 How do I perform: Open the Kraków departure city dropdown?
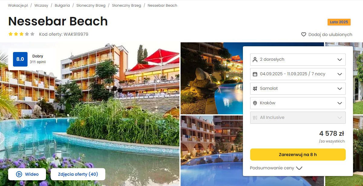tap(298, 103)
